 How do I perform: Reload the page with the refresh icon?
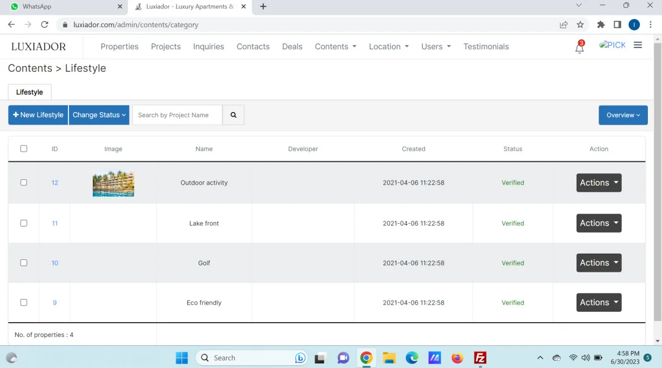click(45, 25)
